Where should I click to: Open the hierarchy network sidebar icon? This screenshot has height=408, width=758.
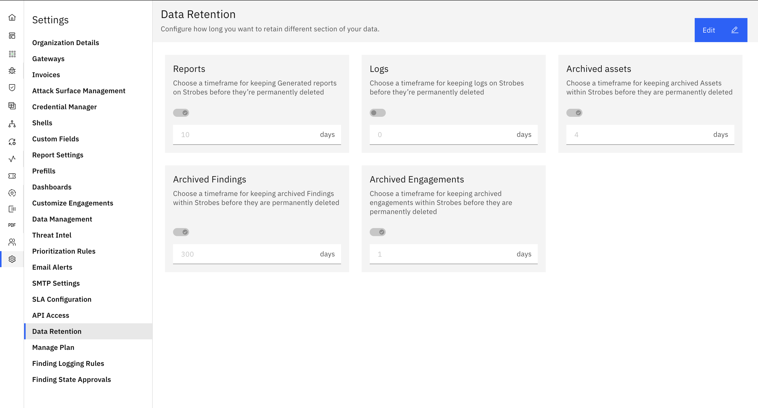click(x=12, y=124)
